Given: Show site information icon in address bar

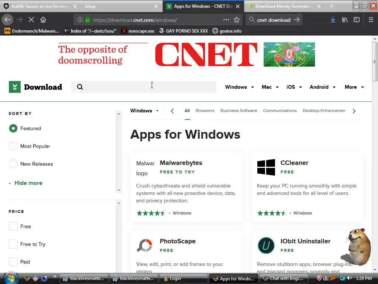Looking at the screenshot, I should click(x=80, y=20).
